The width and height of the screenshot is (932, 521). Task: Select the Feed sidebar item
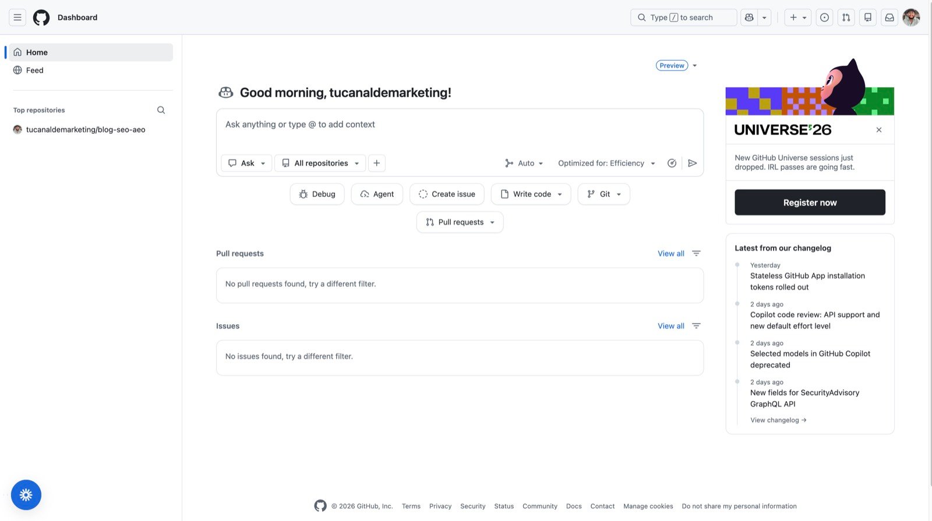click(x=90, y=70)
